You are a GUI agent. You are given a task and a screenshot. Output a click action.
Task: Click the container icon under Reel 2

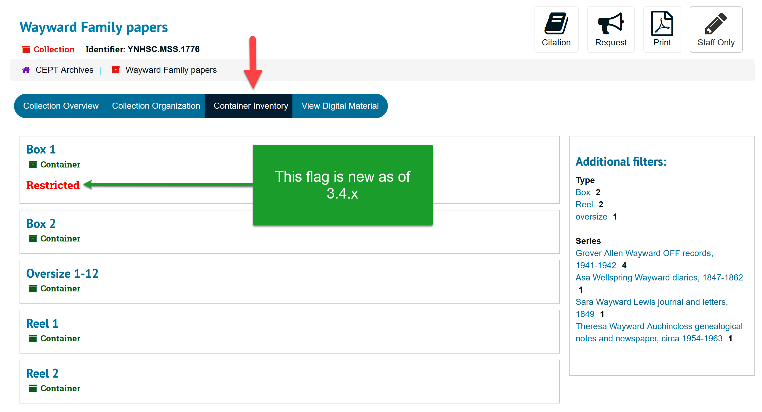point(33,388)
